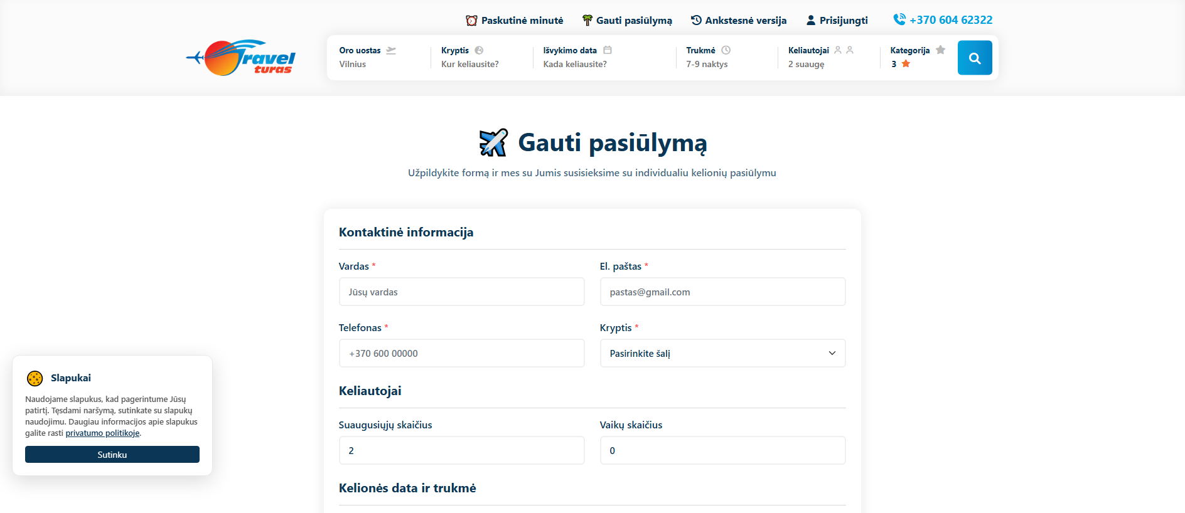Click the 'Kelionės data ir trukmė' heading
This screenshot has width=1185, height=513.
click(407, 488)
